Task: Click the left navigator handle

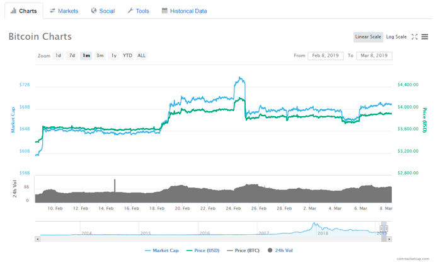Action: pos(382,229)
